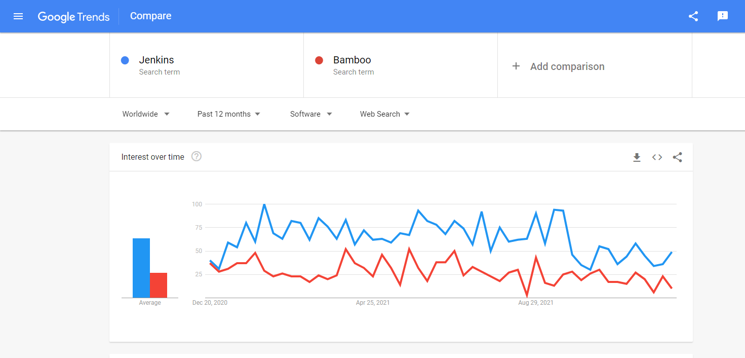Click the blue Jenkins average bar
This screenshot has height=358, width=745.
[141, 268]
